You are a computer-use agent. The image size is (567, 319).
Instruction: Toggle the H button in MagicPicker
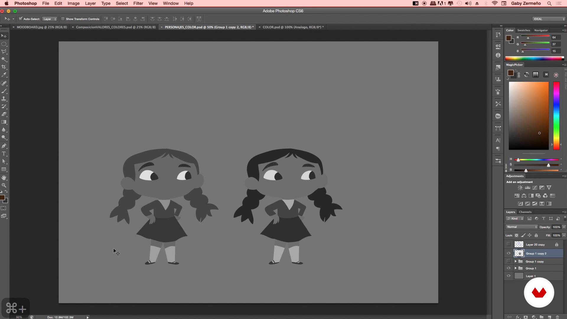[x=546, y=74]
